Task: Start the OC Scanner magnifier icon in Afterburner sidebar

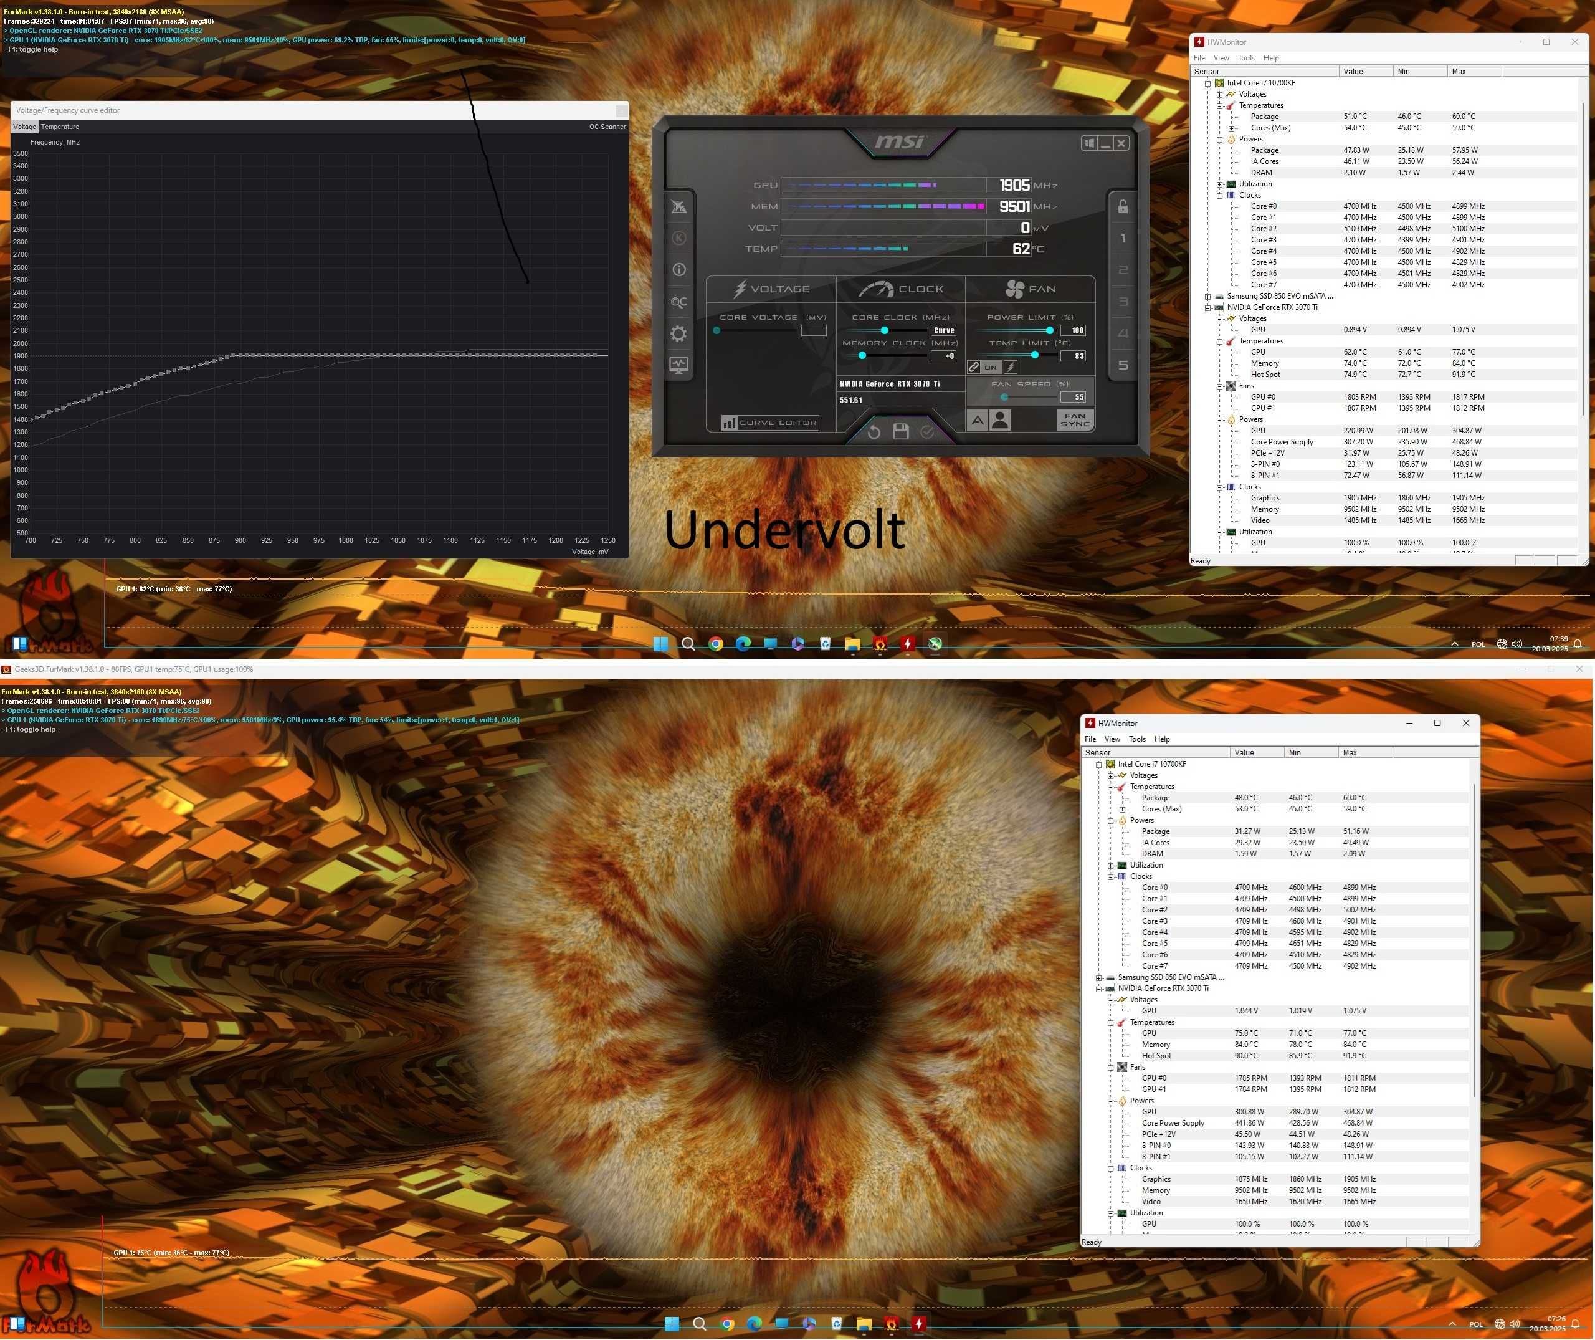Action: tap(679, 302)
